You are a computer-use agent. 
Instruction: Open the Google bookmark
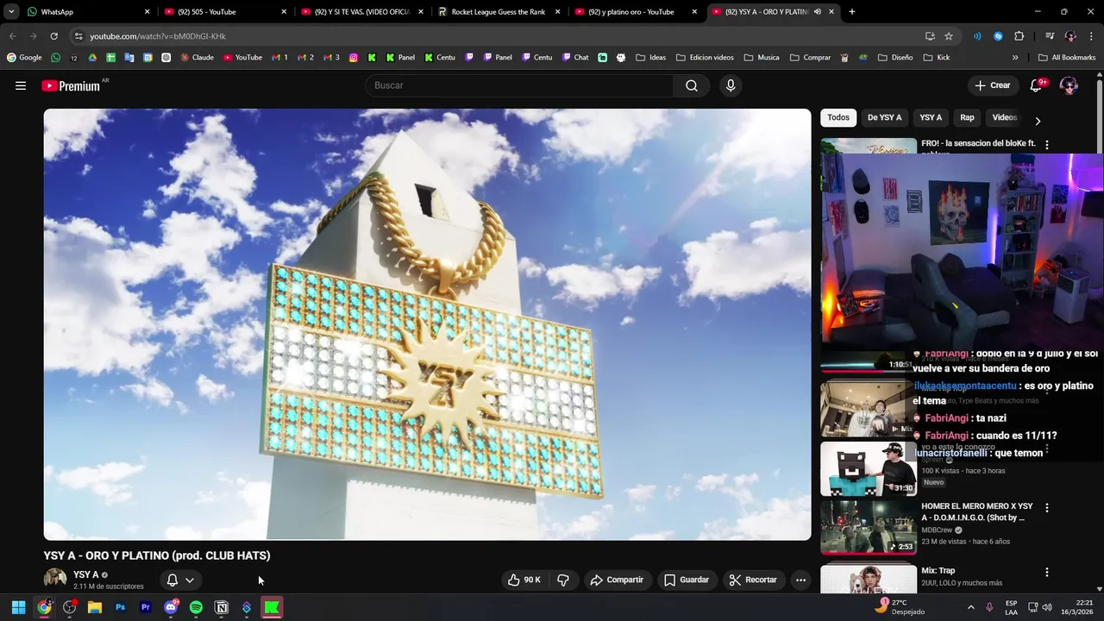24,58
